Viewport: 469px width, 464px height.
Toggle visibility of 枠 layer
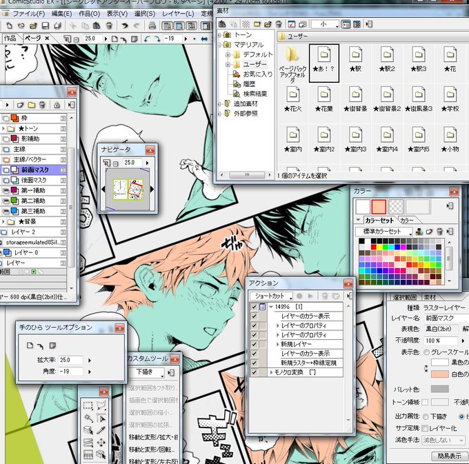(6, 119)
